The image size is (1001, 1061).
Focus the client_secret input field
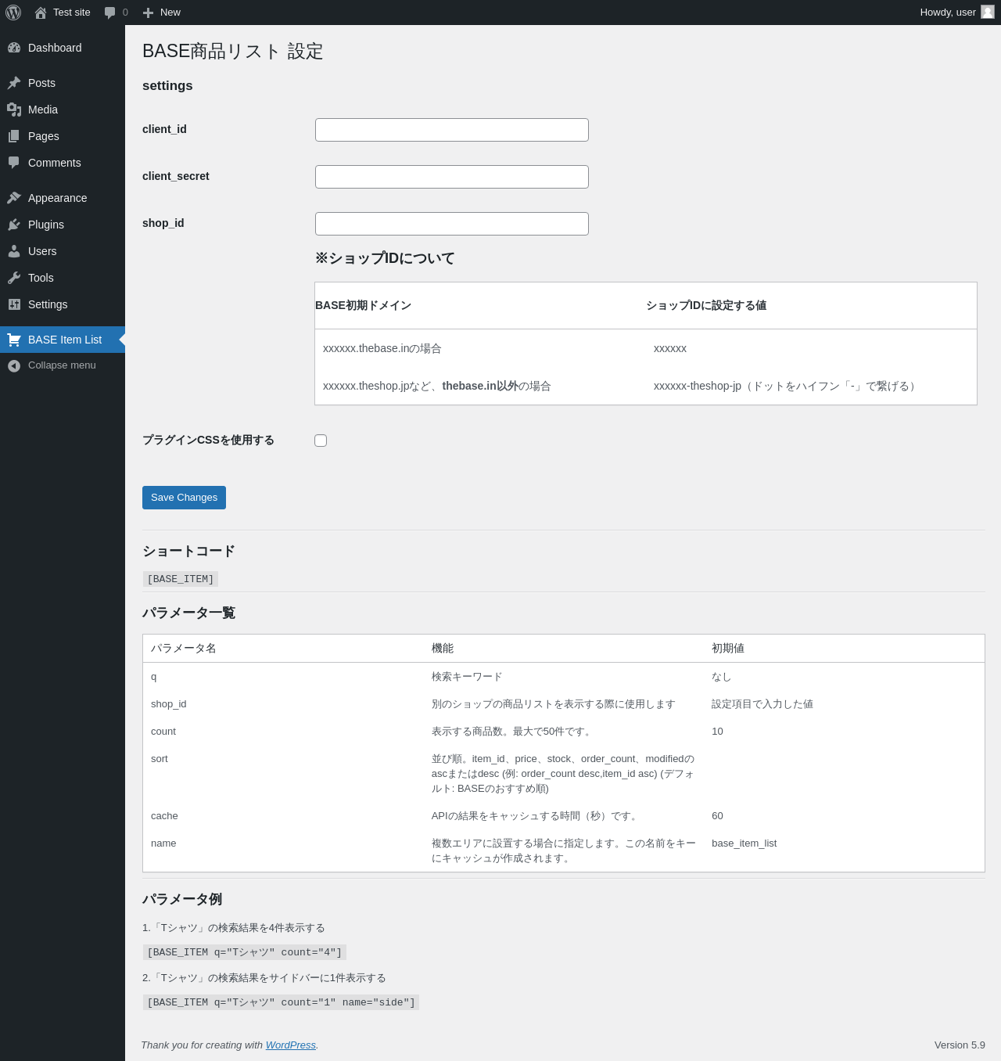coord(452,177)
